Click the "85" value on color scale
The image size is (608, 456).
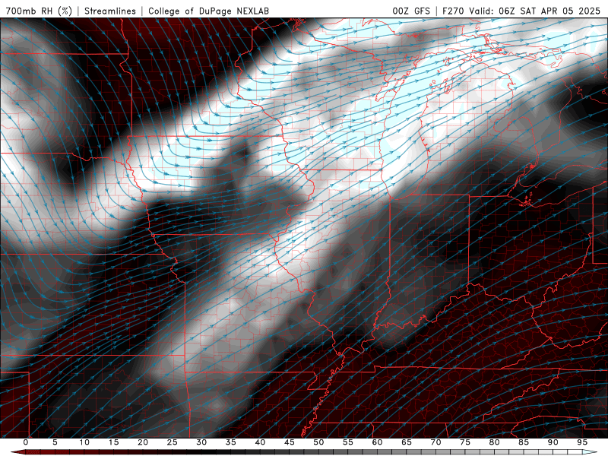524,442
